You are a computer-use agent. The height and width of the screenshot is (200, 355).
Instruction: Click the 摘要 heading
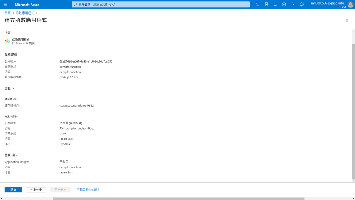pyautogui.click(x=8, y=33)
